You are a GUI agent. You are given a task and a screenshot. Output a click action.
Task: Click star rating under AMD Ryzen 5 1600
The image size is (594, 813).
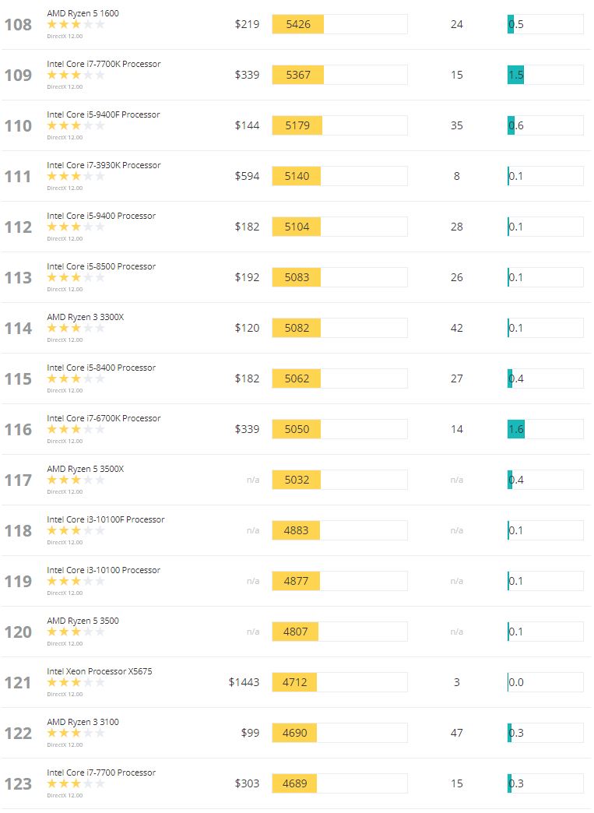[76, 24]
